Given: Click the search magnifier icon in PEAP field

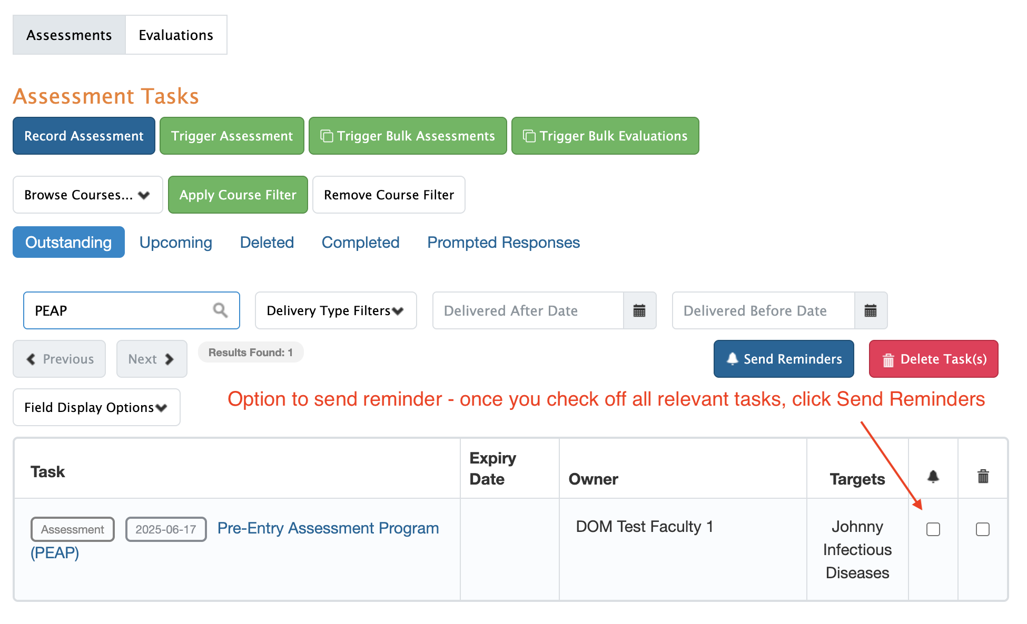Looking at the screenshot, I should pyautogui.click(x=220, y=310).
